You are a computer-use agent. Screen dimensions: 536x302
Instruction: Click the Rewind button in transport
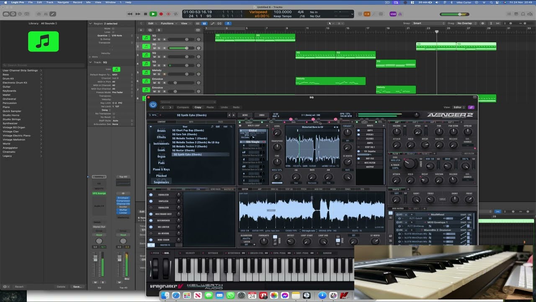pyautogui.click(x=130, y=14)
